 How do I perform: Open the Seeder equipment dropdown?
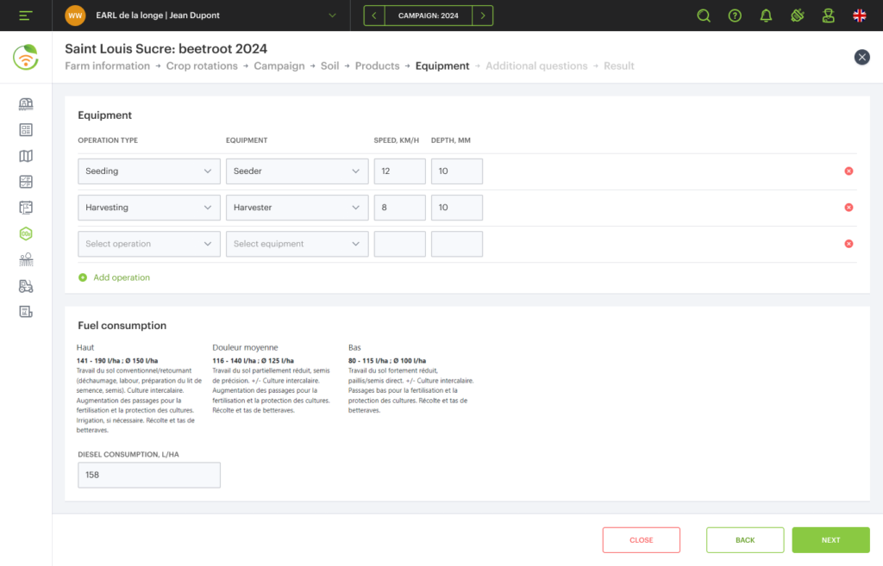tap(297, 171)
